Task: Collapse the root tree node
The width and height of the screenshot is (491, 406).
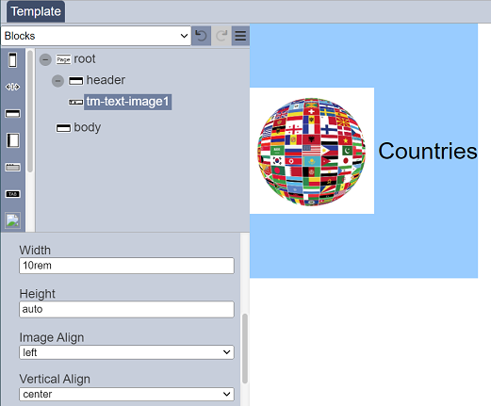Action: point(45,59)
